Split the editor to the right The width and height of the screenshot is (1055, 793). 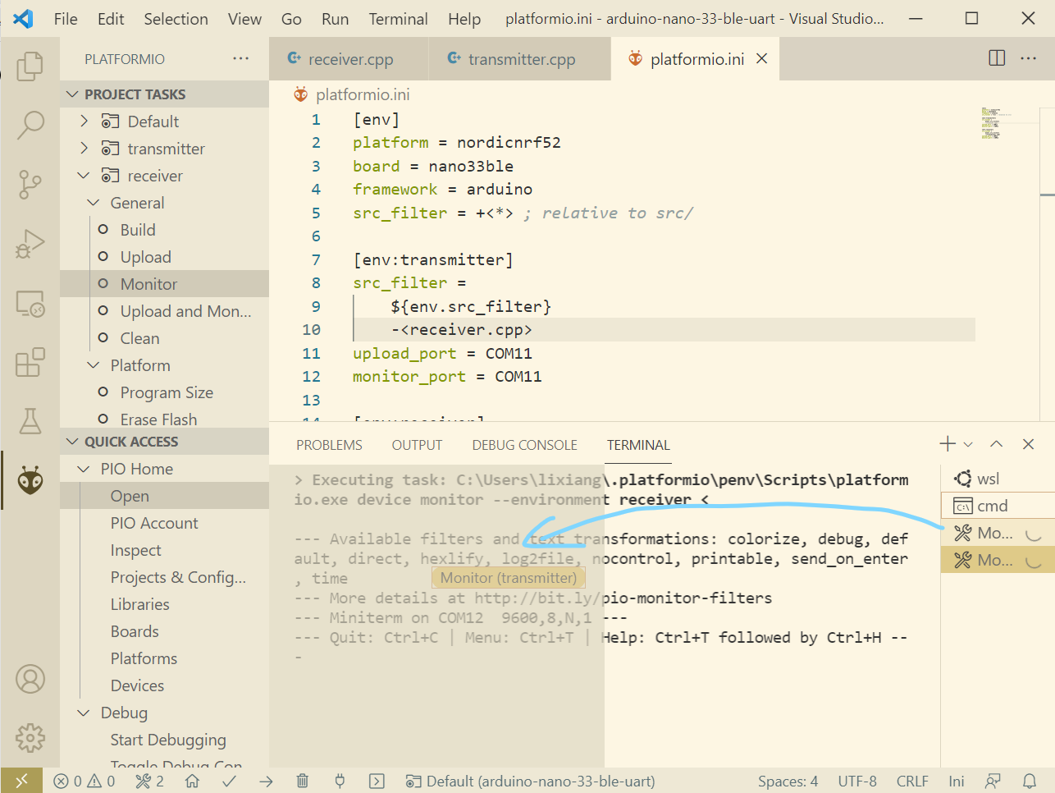pos(997,57)
